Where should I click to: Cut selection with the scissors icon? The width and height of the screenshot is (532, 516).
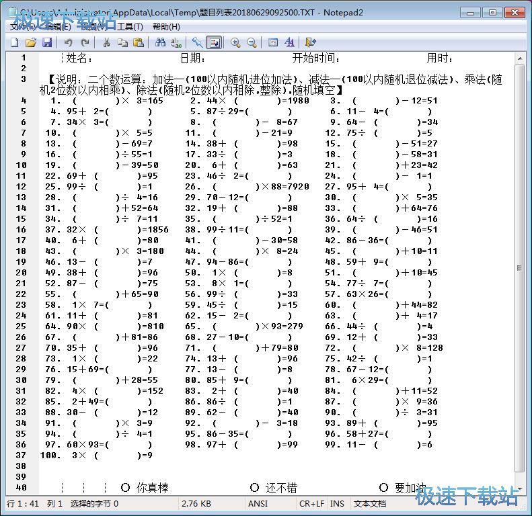click(x=106, y=42)
